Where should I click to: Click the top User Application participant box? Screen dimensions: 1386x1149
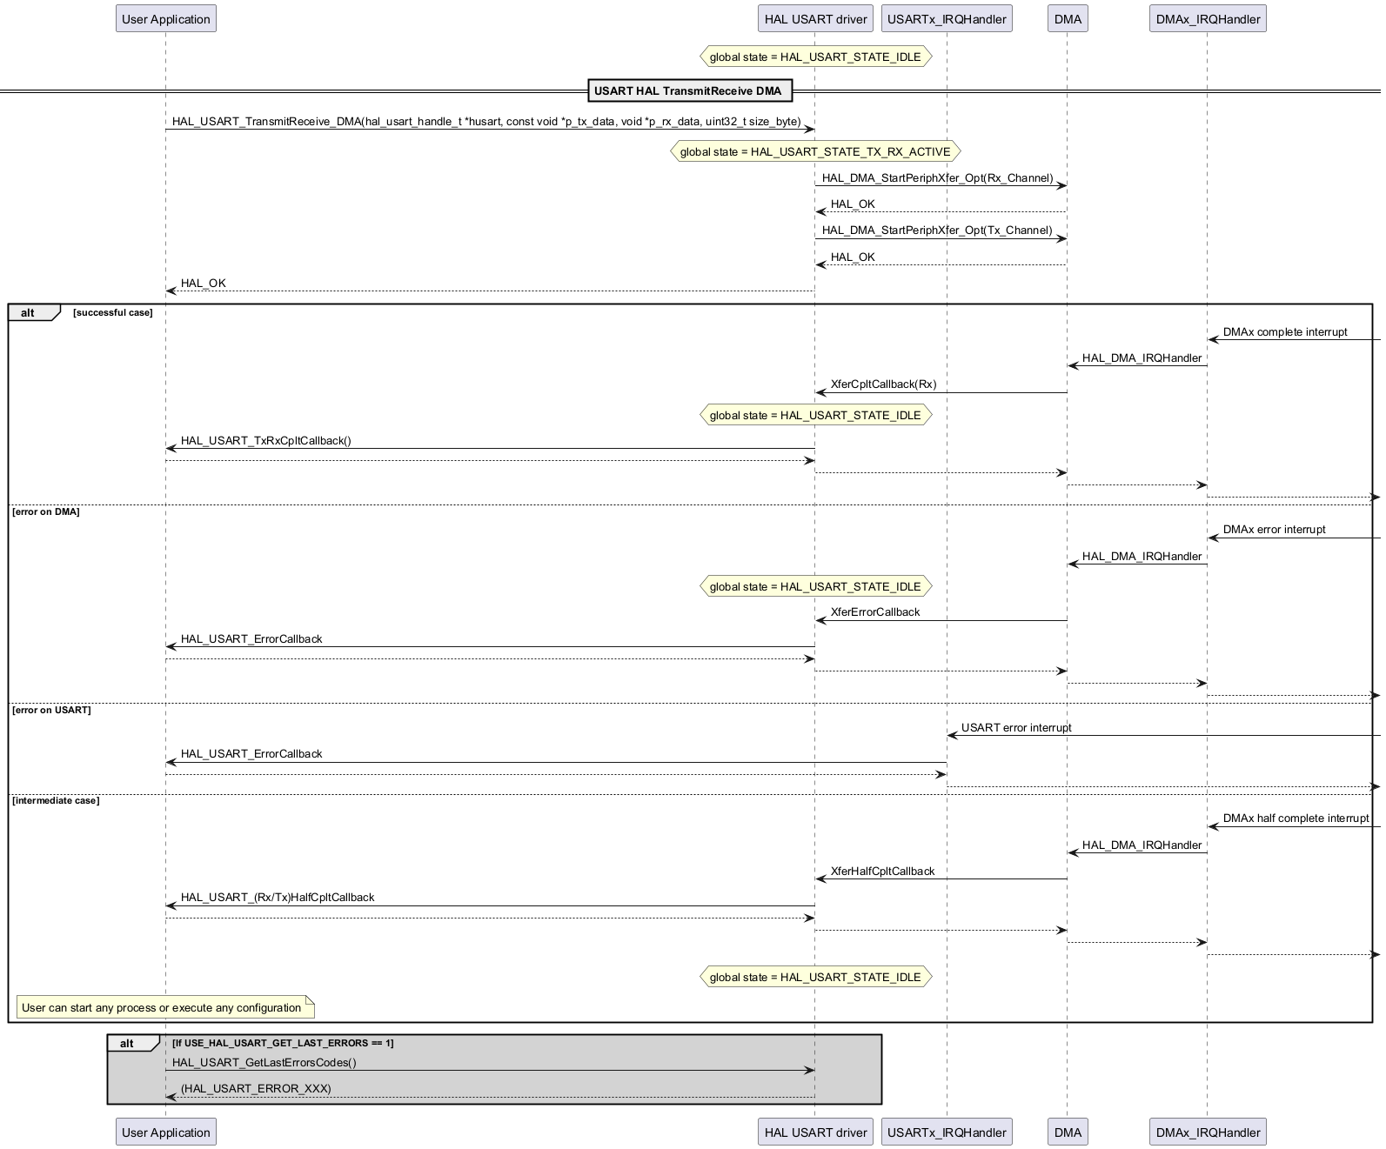(x=165, y=19)
